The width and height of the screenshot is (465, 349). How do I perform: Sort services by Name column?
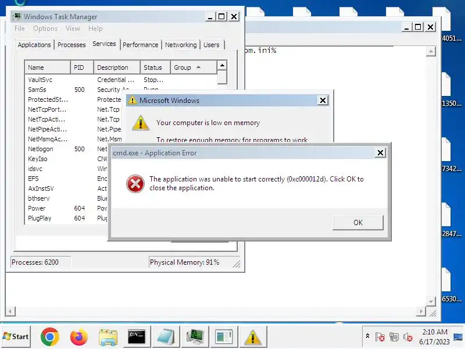[x=48, y=67]
